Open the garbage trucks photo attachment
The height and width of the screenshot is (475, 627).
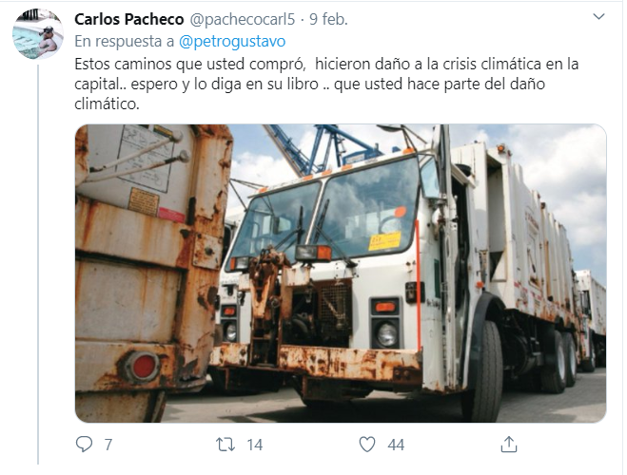341,274
